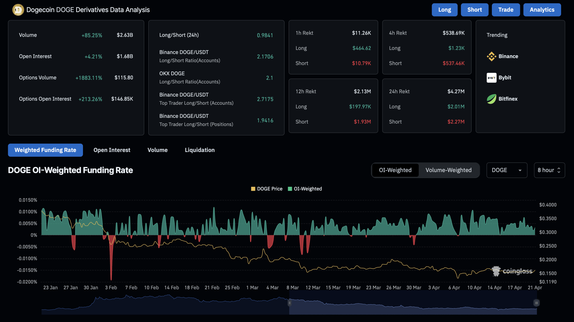
Task: Switch to Volume-Weighted funding rate
Action: [448, 170]
